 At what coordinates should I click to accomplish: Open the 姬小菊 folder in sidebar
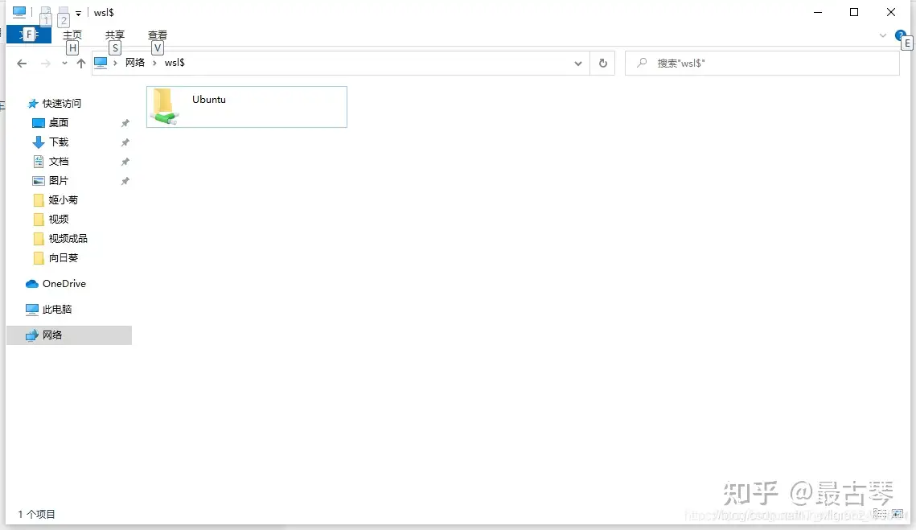pyautogui.click(x=63, y=199)
